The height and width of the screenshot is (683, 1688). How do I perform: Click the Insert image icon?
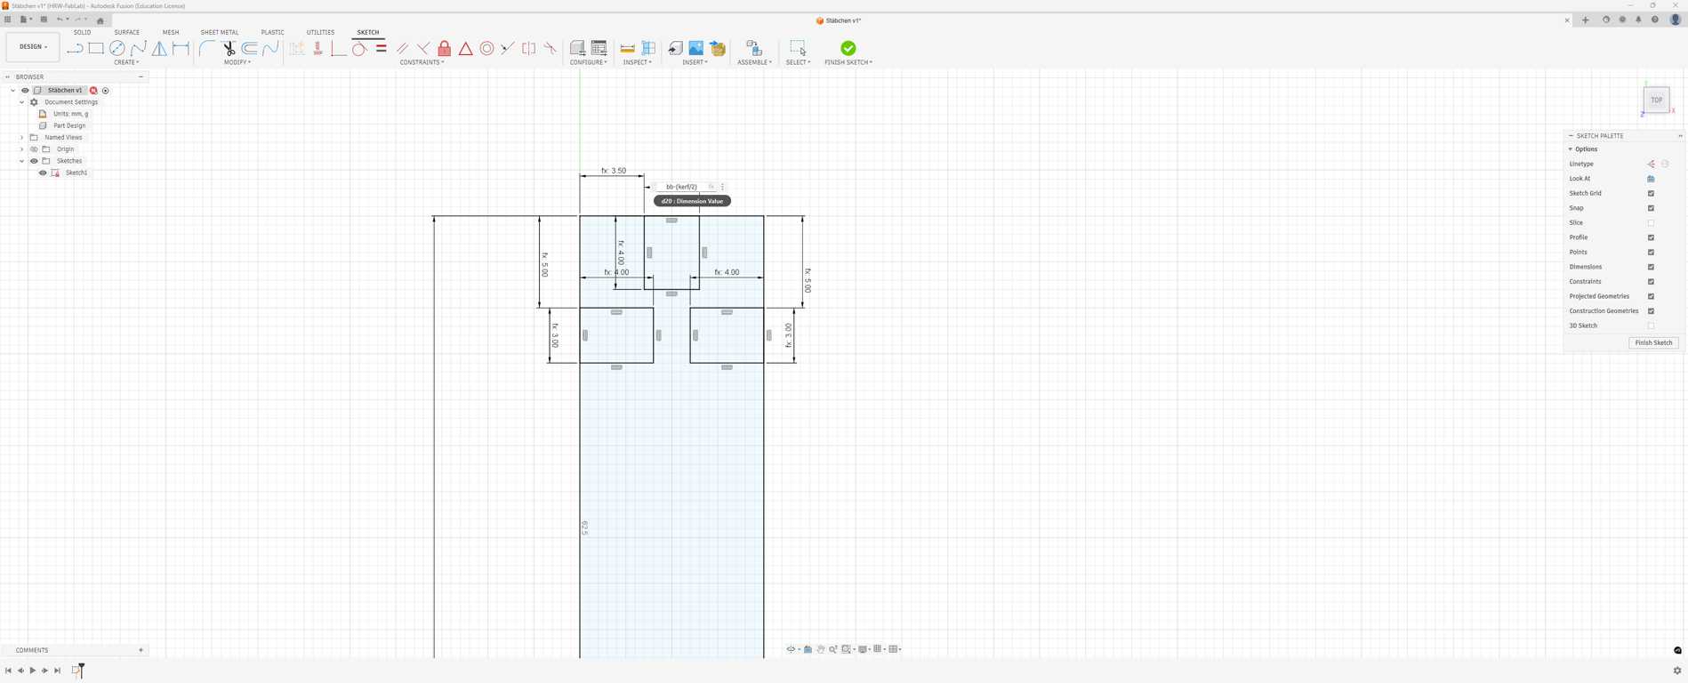tap(696, 49)
